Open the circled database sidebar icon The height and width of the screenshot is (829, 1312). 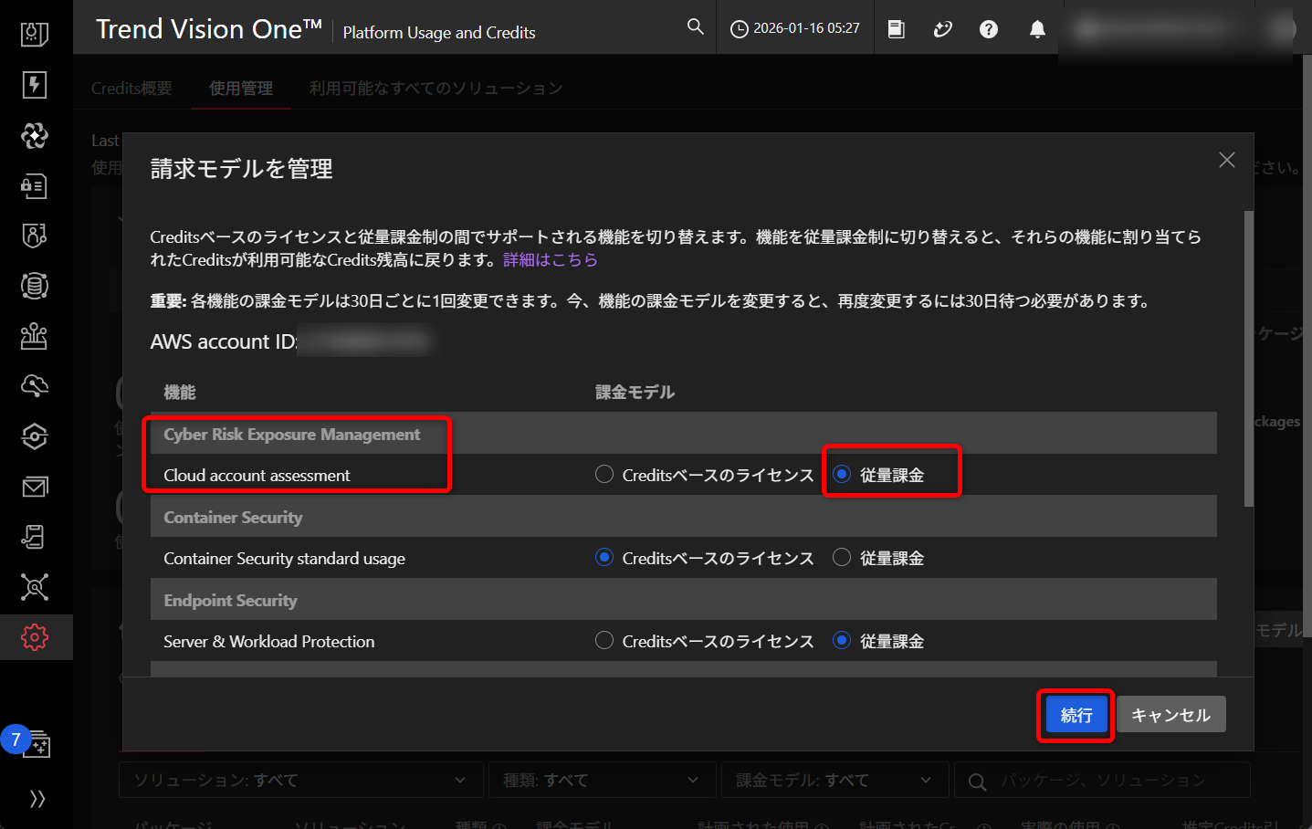35,286
